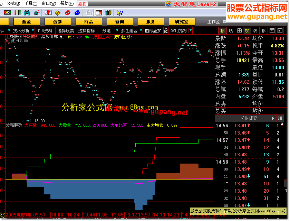
Task: Switch to the 研究室 tab
Action: coord(182,22)
